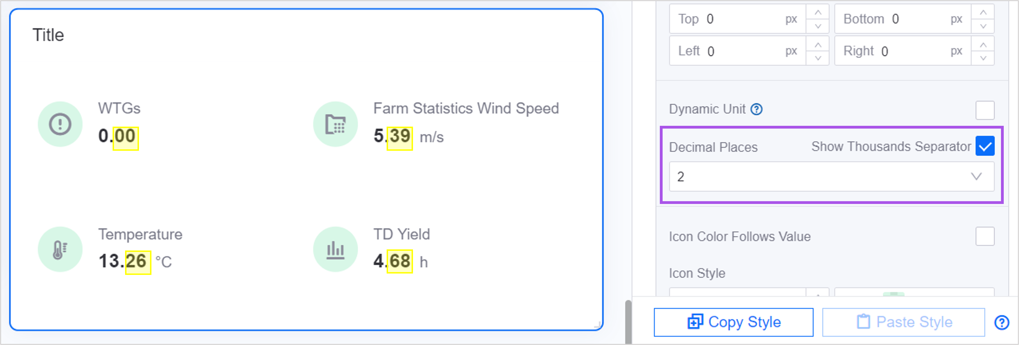Enable the Dynamic Unit checkbox
Viewport: 1019px width, 345px height.
pos(986,109)
